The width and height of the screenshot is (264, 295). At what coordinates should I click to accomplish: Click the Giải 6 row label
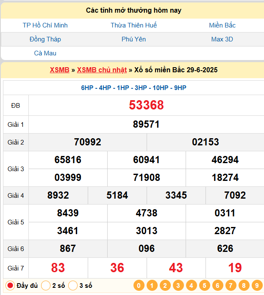coord(16,249)
